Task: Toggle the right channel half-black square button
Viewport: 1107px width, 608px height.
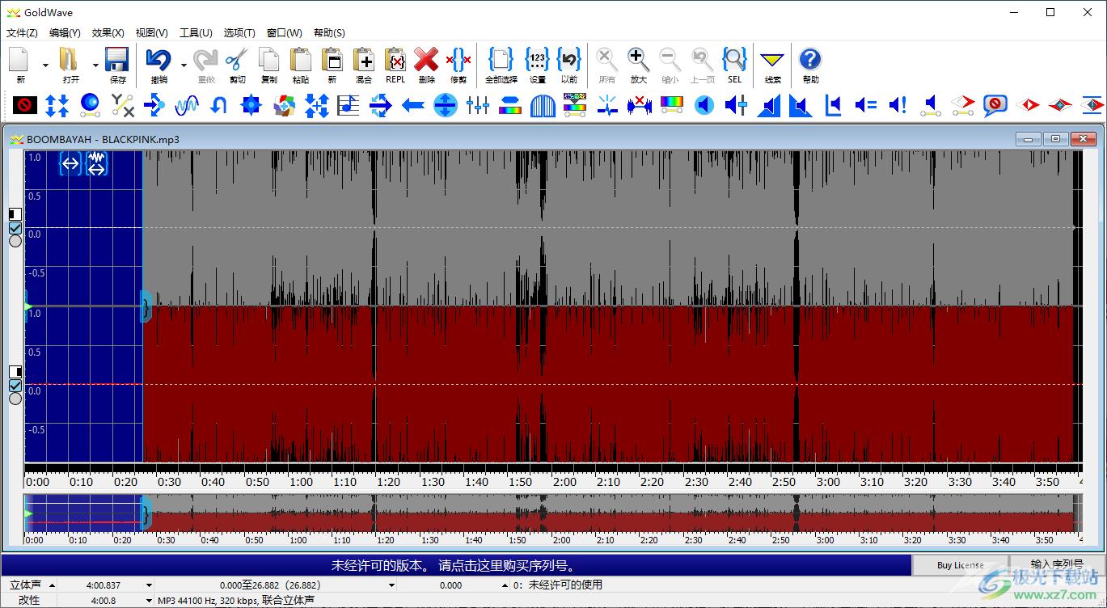Action: (x=15, y=371)
